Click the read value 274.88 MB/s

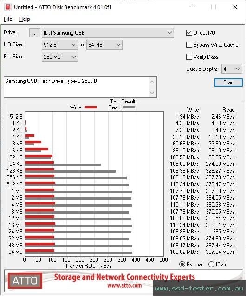[x=220, y=164]
